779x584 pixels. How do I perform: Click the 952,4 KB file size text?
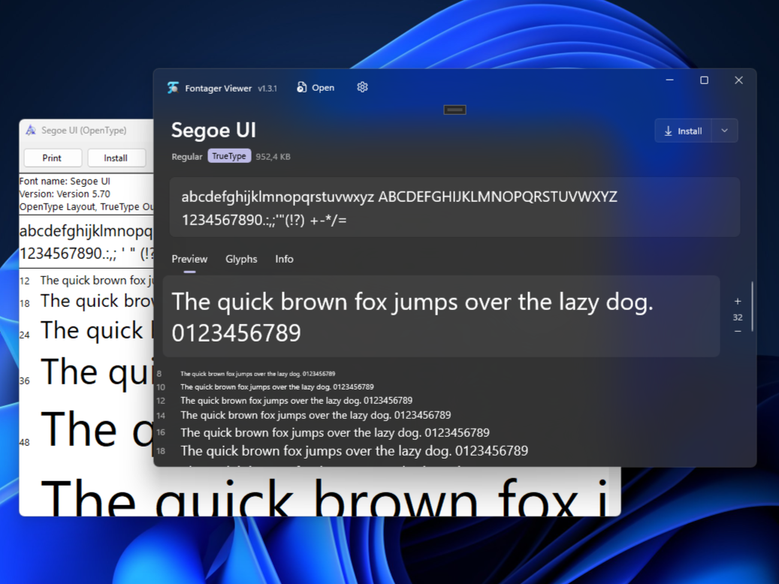coord(273,157)
